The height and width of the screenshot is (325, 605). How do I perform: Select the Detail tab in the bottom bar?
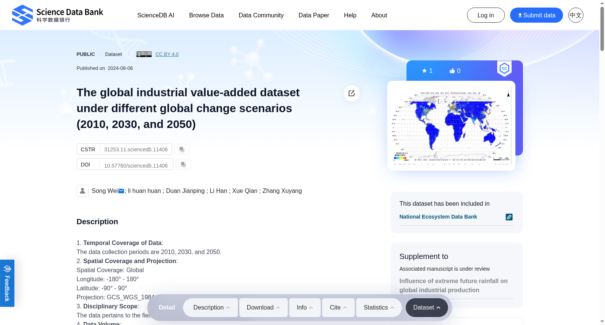point(167,307)
